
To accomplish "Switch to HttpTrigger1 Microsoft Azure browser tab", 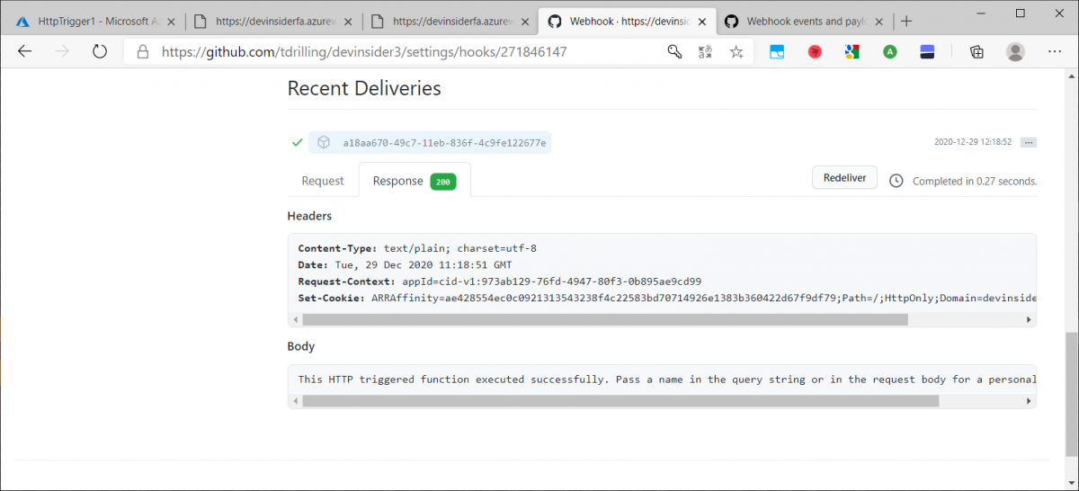I will click(x=94, y=22).
